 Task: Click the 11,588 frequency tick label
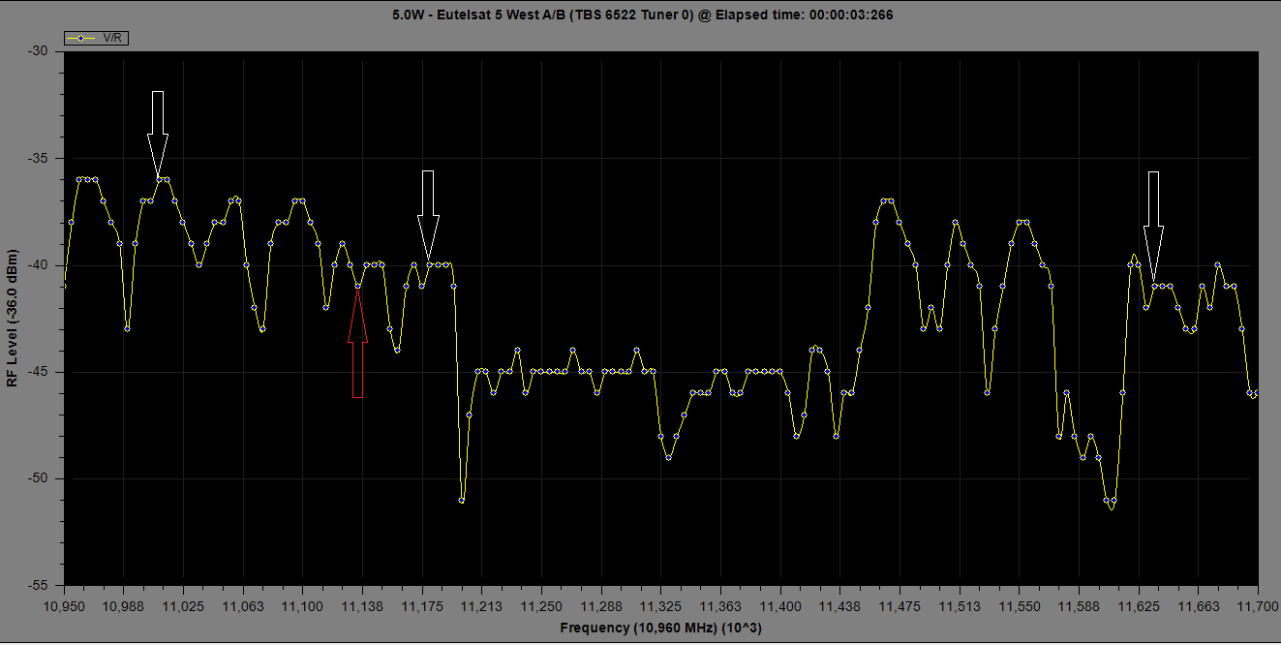click(x=1079, y=605)
